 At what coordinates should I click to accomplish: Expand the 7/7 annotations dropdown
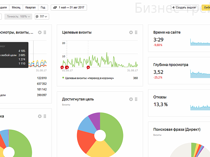[42, 17]
